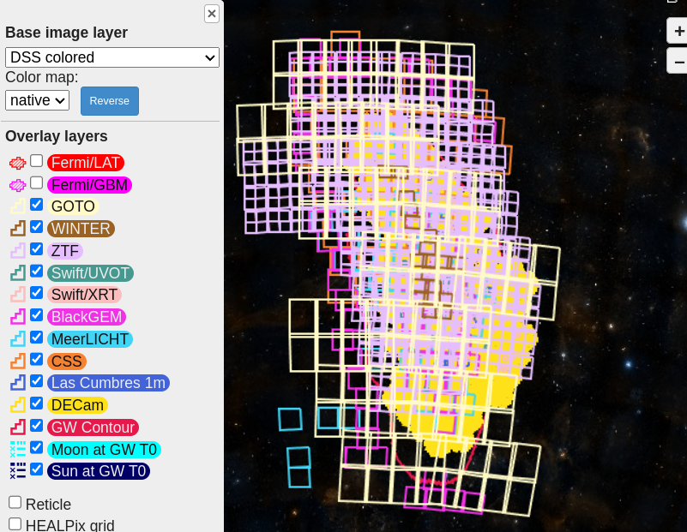This screenshot has width=687, height=532.
Task: Click the MeerLICHT footprint icon
Action: coord(18,339)
